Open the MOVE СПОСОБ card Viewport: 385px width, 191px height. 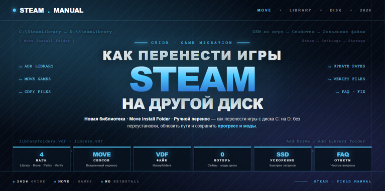point(102,159)
